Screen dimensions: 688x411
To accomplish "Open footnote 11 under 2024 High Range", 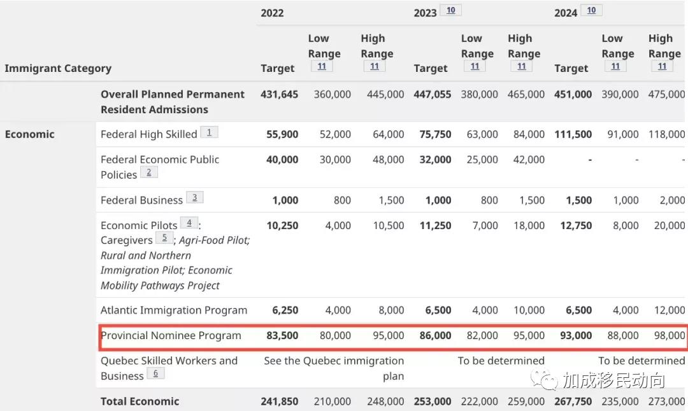I will click(662, 66).
